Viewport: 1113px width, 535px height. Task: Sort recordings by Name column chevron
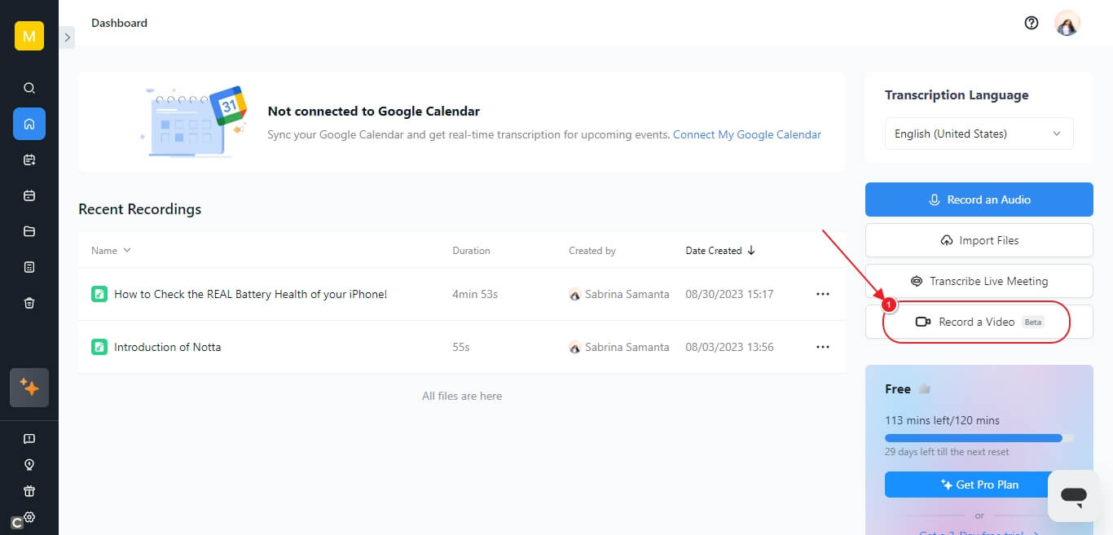pos(126,251)
